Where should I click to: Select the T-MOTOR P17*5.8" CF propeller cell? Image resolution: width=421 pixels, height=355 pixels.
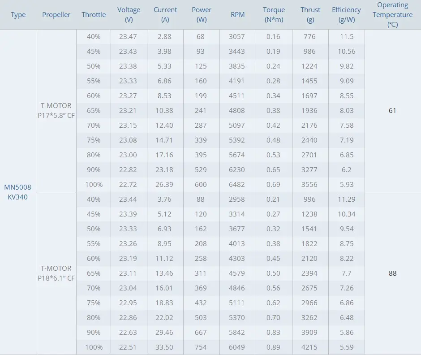click(56, 111)
